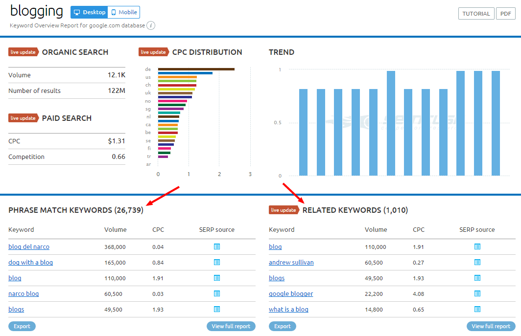The image size is (521, 336).
Task: Click volume 22,200 for google blogger
Action: pyautogui.click(x=374, y=294)
